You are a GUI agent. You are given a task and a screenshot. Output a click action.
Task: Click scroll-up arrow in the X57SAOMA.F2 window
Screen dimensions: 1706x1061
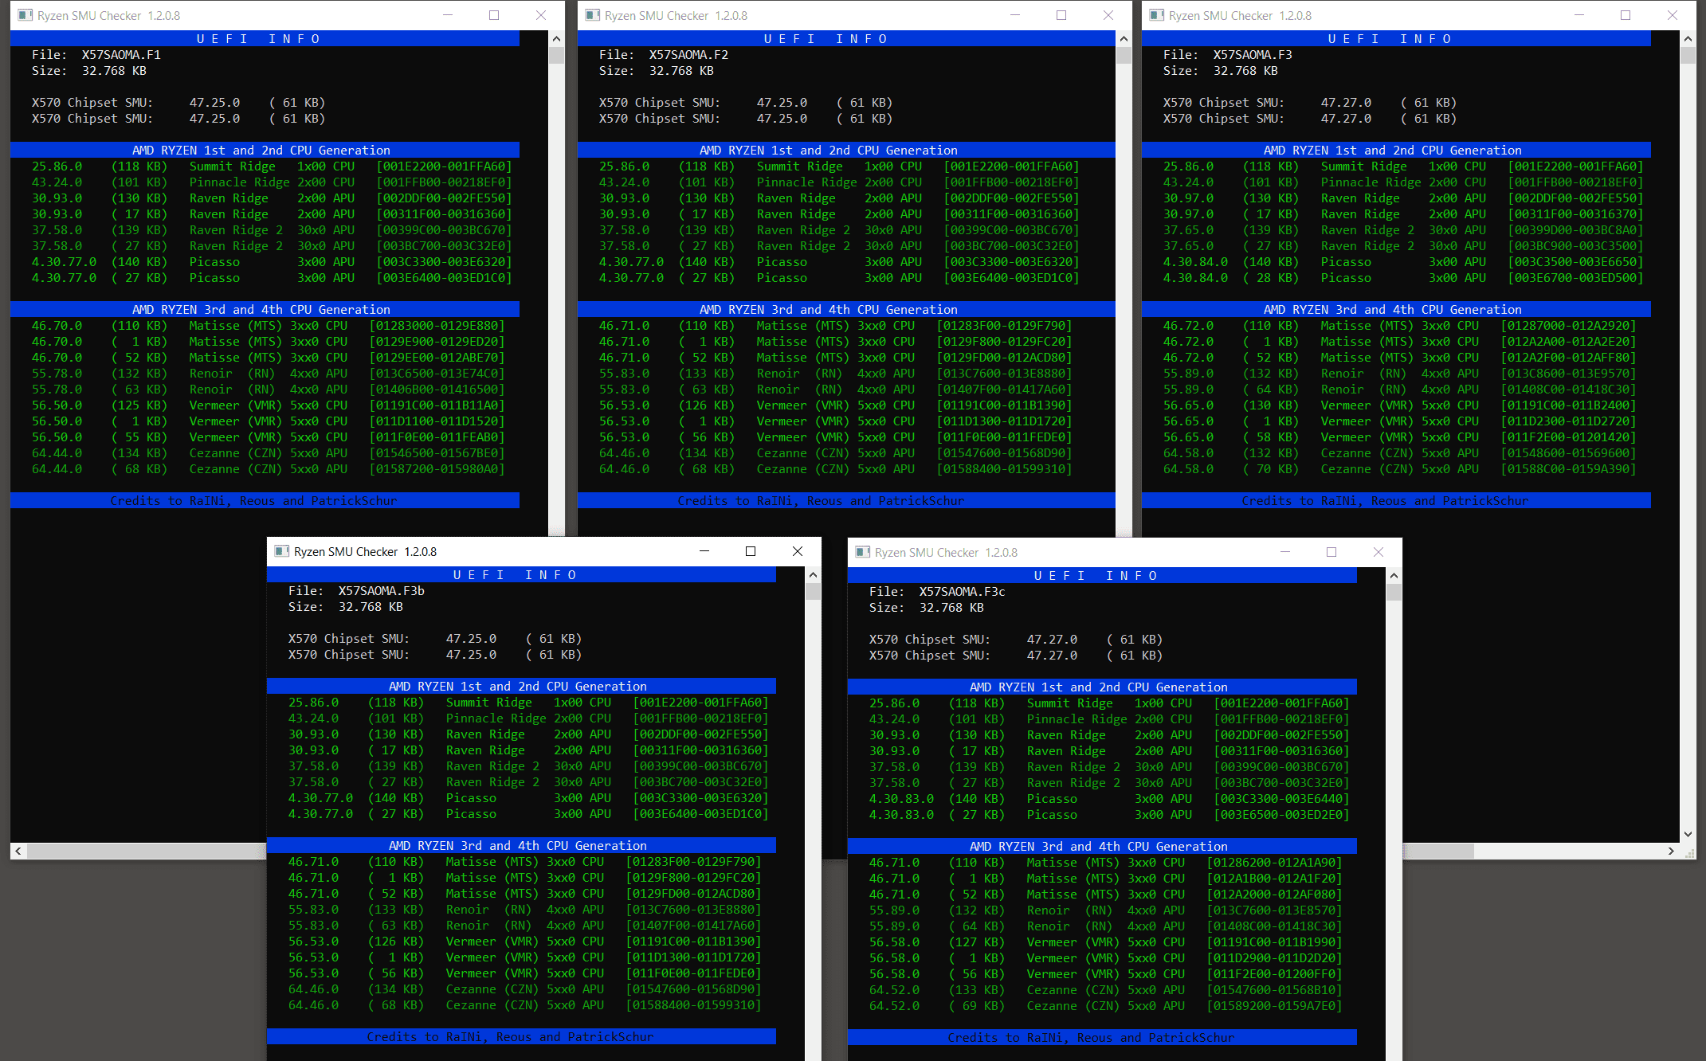point(1124,38)
